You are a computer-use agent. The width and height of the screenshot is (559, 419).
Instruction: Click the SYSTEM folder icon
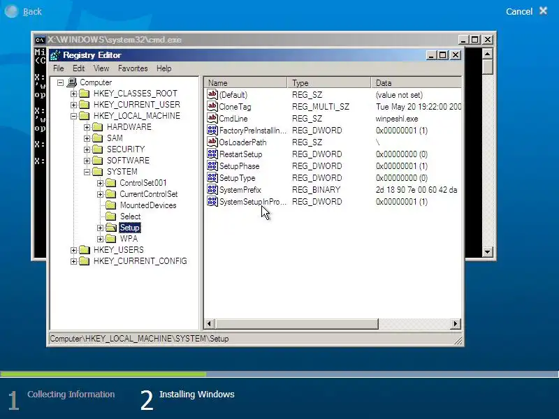click(x=98, y=172)
